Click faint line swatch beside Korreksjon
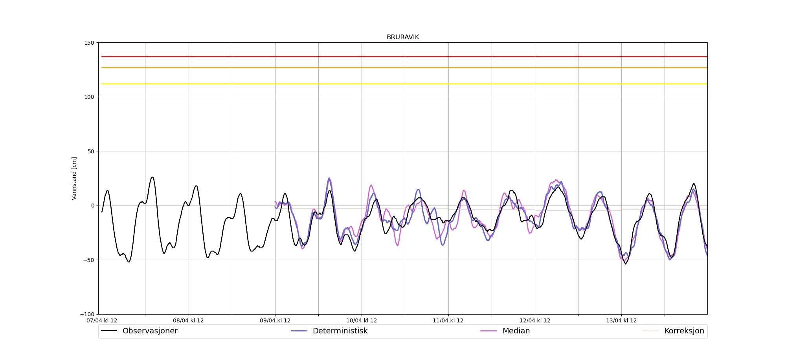The width and height of the screenshot is (786, 353). pos(650,331)
